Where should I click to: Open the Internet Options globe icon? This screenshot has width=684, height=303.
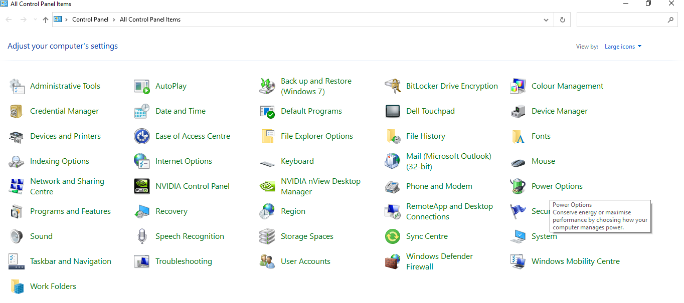(x=142, y=161)
